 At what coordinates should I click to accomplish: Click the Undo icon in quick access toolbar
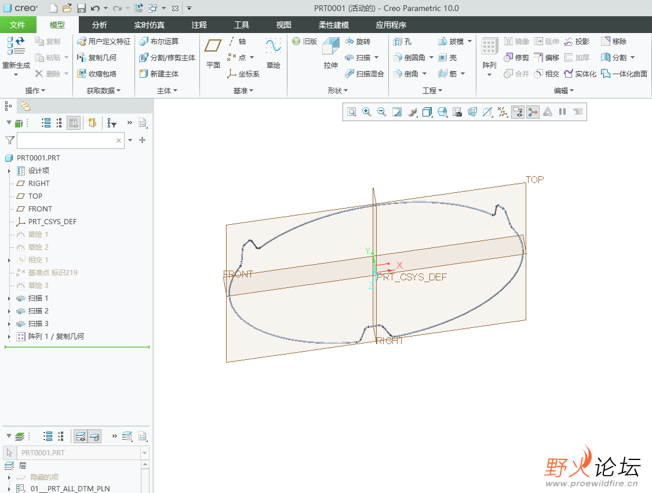95,8
